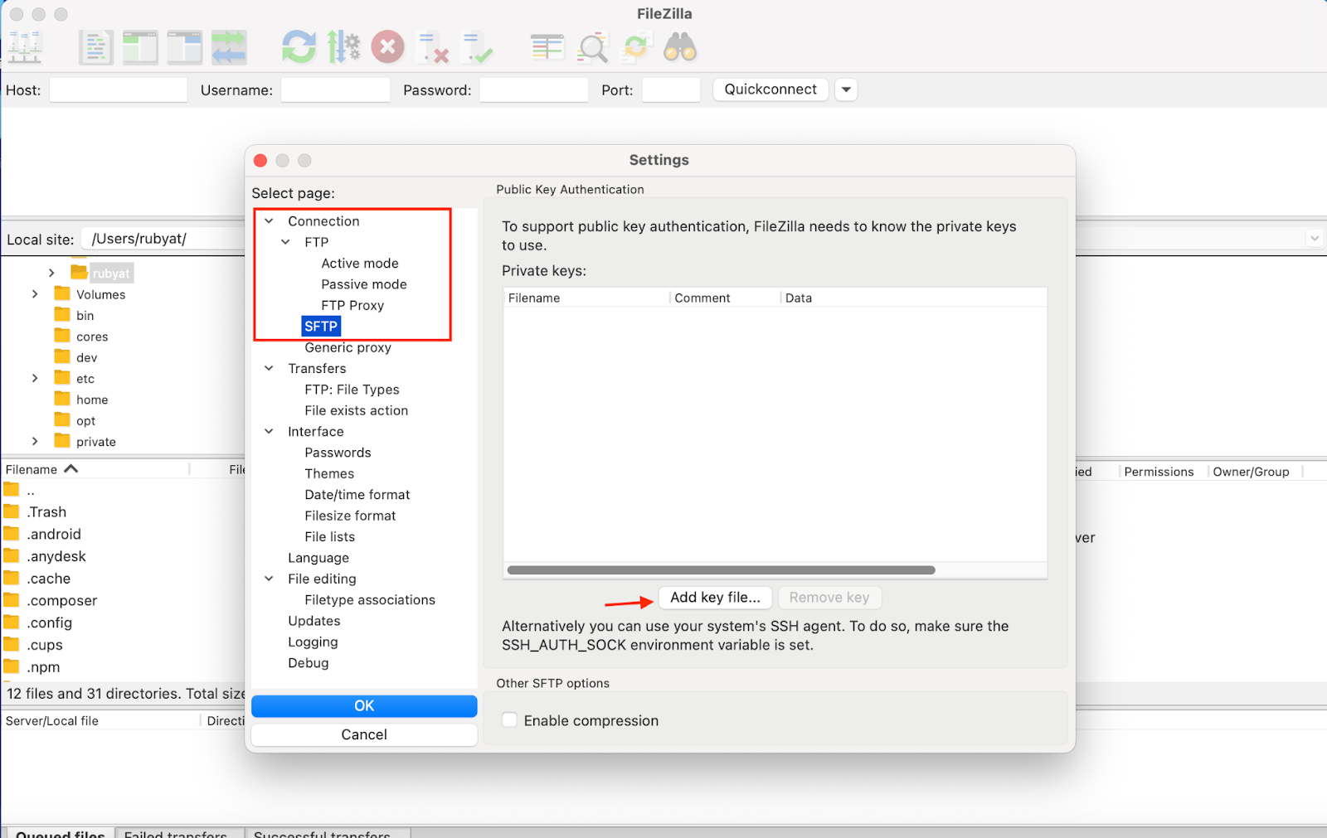Viewport: 1327px width, 838px height.
Task: Collapse the Connection tree node
Action: click(269, 221)
